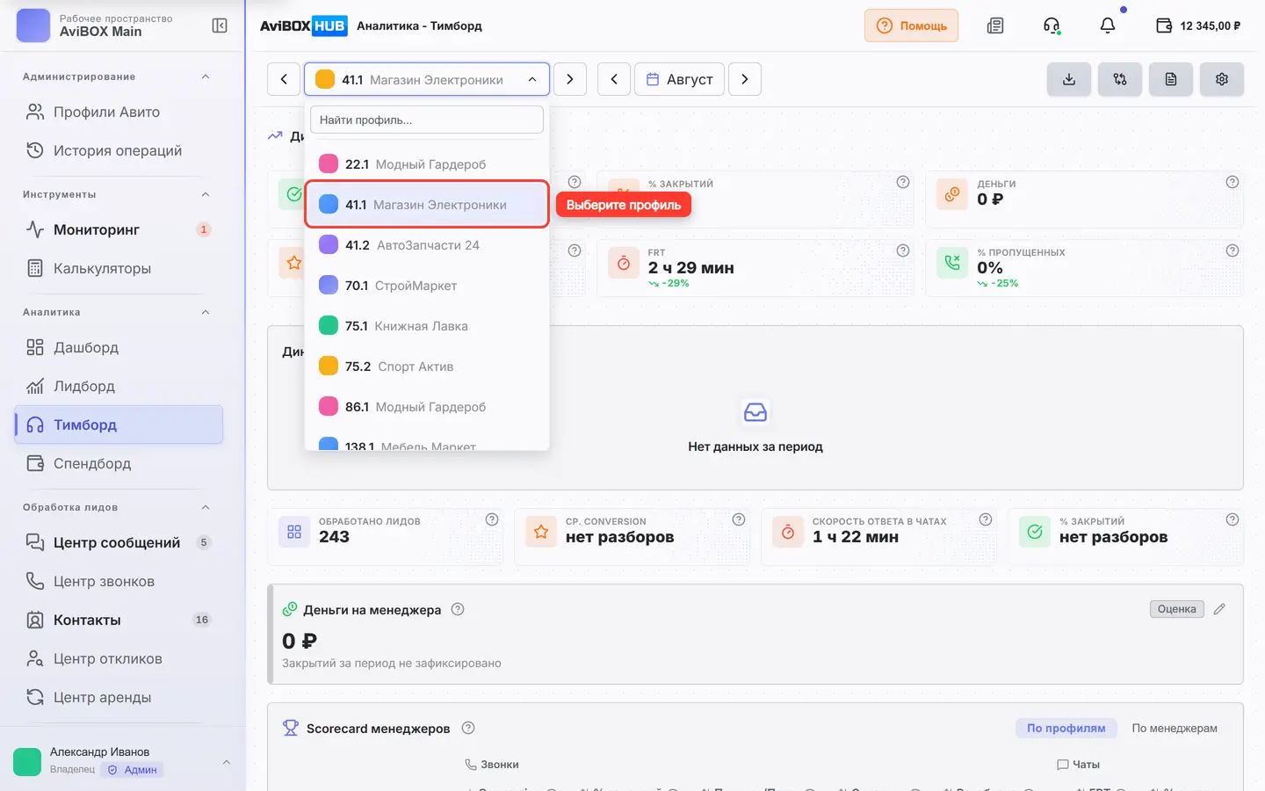The width and height of the screenshot is (1265, 791).
Task: Show help for Ср. Conversion card
Action: (739, 519)
